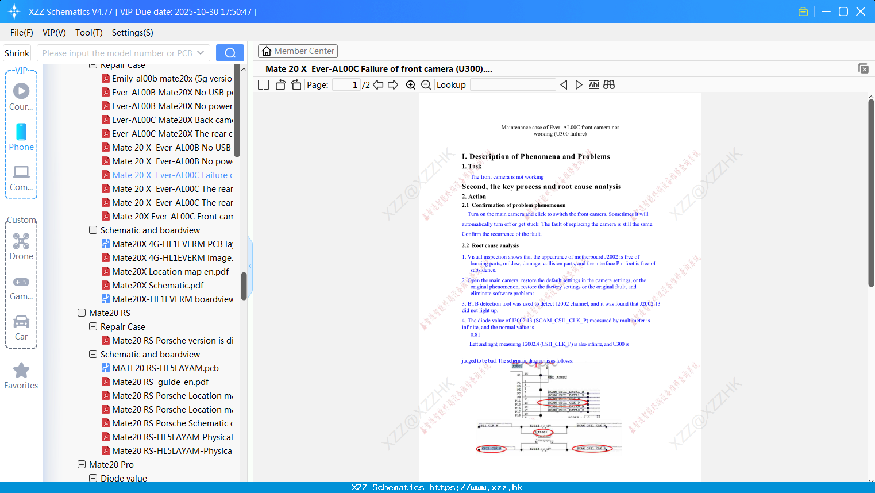
Task: Open Mate20X Location map en.pdf
Action: [x=165, y=272]
